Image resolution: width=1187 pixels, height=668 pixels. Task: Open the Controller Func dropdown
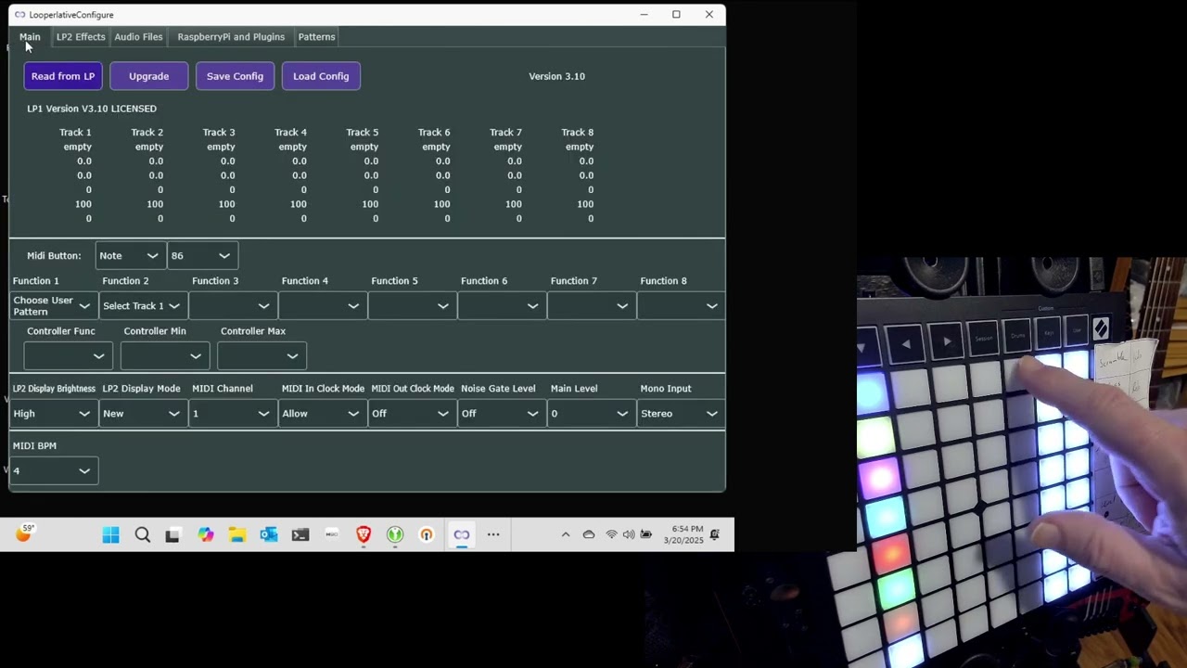pyautogui.click(x=68, y=356)
